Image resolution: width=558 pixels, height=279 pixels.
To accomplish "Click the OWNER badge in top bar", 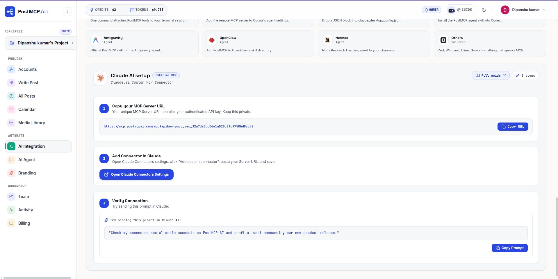I will (x=432, y=10).
